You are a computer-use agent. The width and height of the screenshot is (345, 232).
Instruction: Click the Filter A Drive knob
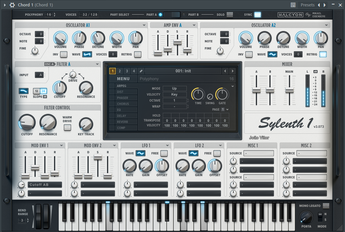pyautogui.click(x=73, y=75)
